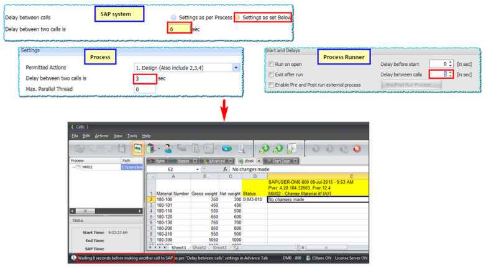Select the MM02 process row

(106, 167)
